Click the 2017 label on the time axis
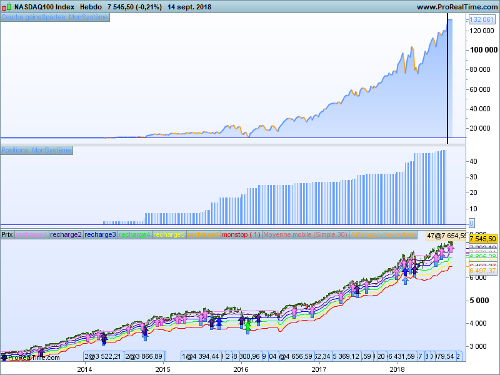This screenshot has height=375, width=500. 319,369
